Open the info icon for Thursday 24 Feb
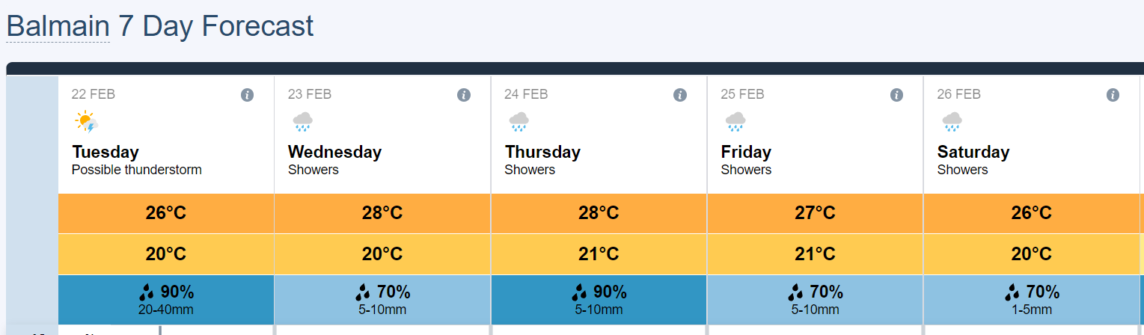The image size is (1144, 335). (x=680, y=95)
